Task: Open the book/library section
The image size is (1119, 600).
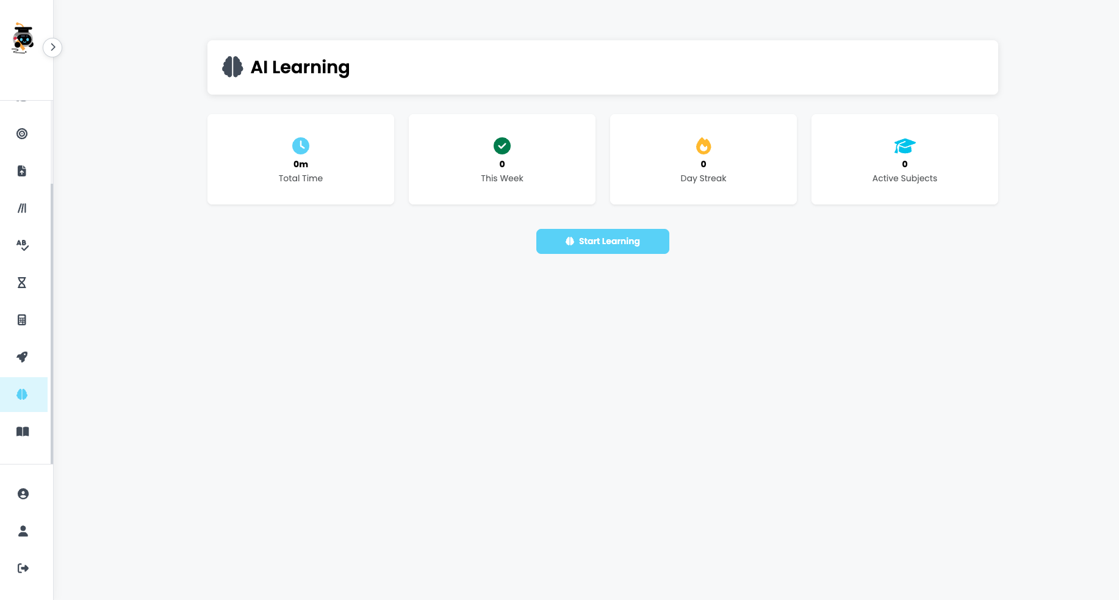Action: tap(23, 432)
